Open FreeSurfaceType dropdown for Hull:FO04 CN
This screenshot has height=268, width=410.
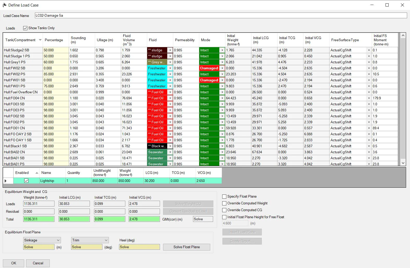(369, 98)
